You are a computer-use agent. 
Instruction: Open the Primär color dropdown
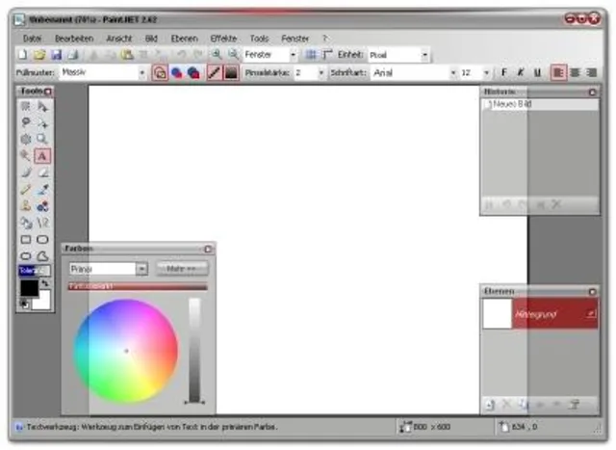141,269
